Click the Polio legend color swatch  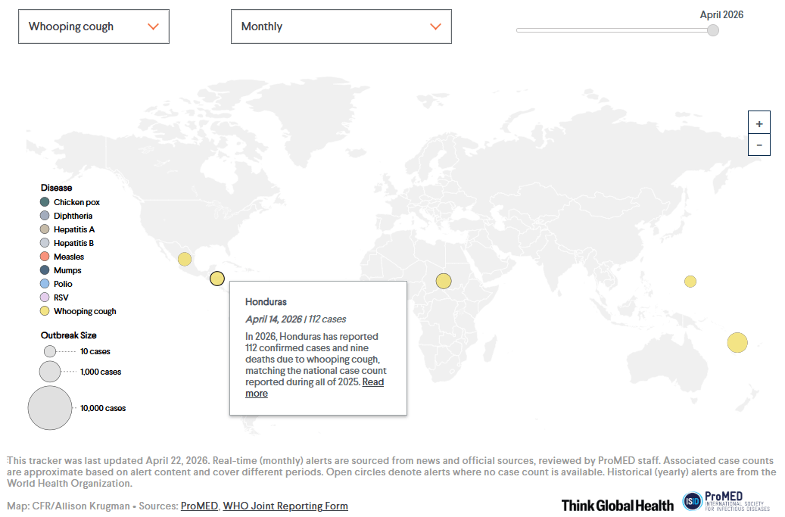coord(45,284)
